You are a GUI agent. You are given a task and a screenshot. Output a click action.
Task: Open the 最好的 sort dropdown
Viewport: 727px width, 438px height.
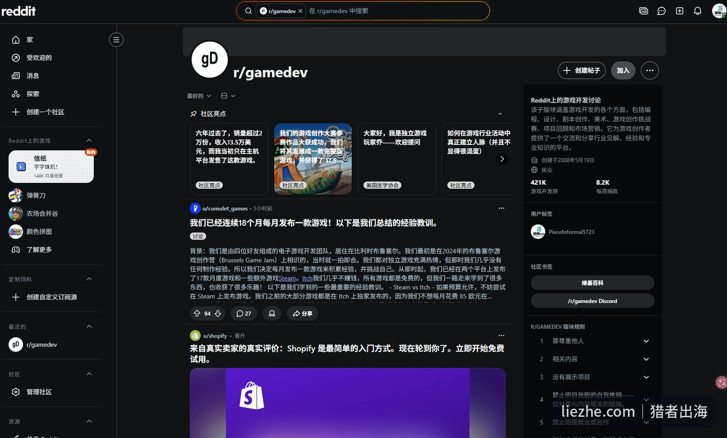click(x=199, y=96)
